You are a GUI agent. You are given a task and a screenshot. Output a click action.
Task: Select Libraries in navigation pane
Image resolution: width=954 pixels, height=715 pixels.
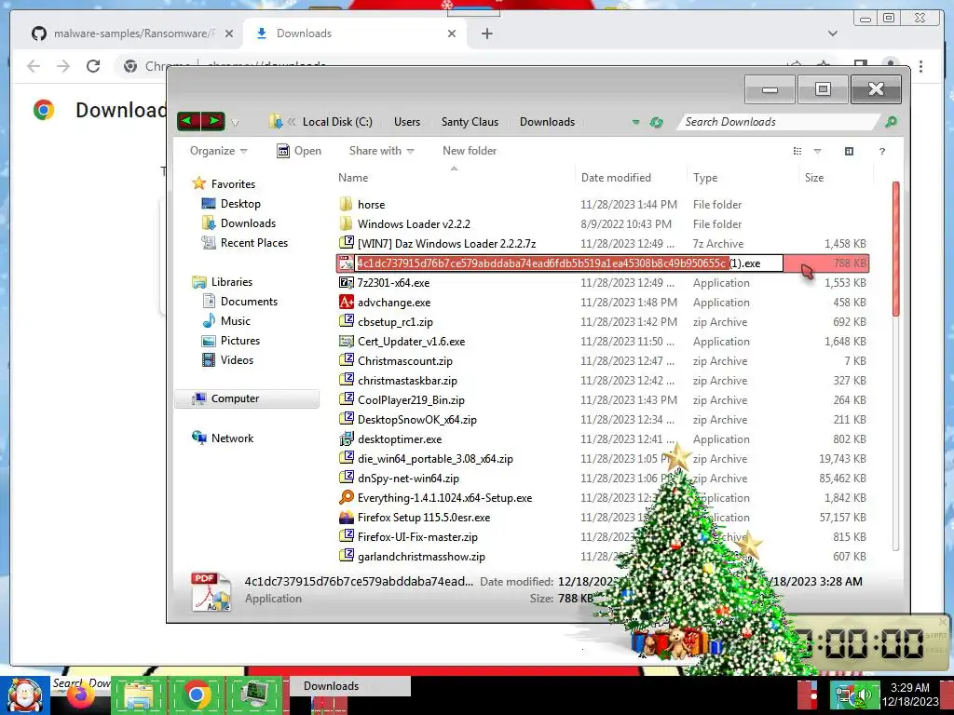tap(222, 281)
